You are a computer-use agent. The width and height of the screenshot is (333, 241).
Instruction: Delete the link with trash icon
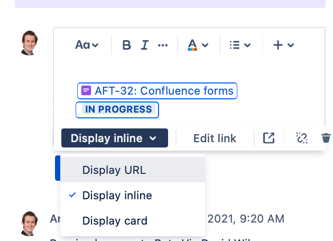(327, 138)
